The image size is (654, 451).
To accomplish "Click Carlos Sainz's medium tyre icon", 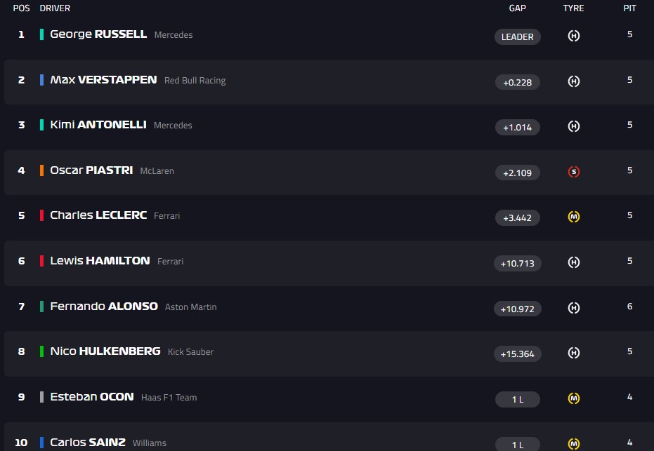I will tap(573, 443).
